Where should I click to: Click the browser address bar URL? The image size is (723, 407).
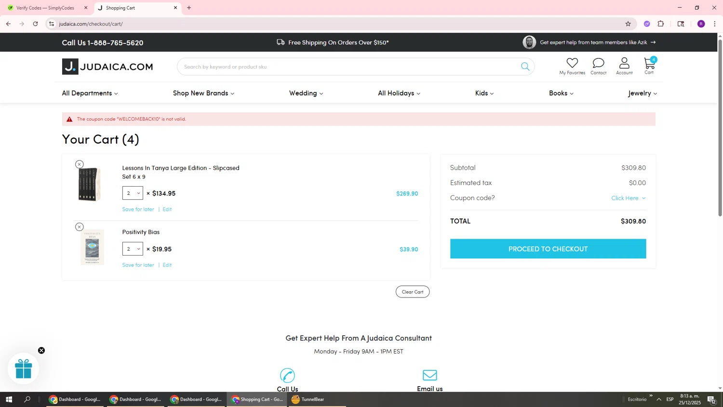[x=91, y=24]
